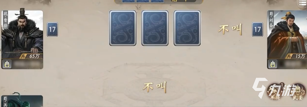The height and width of the screenshot is (107, 307).
Task: Tap the mini bottom cards in top panel
Action: (x=143, y=1)
